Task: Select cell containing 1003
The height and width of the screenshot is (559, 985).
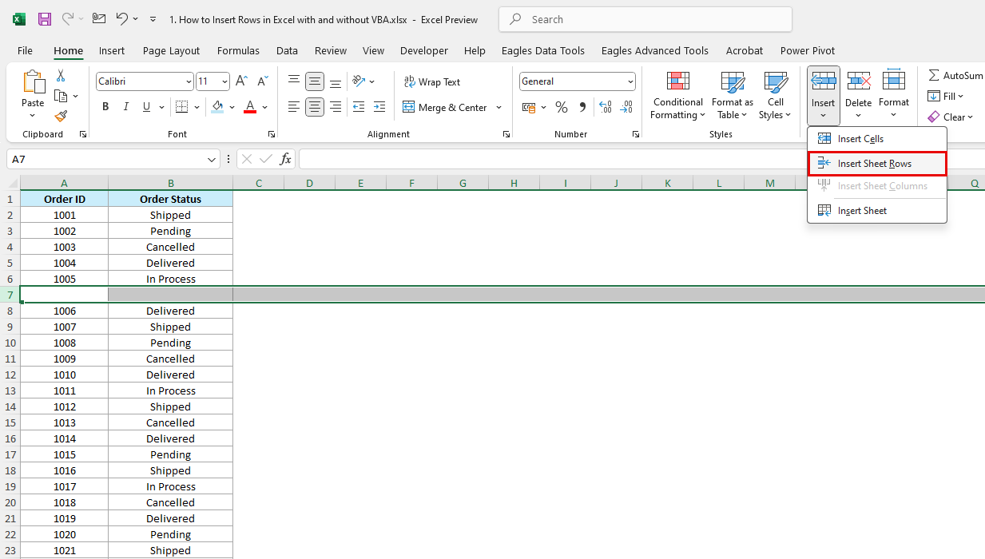Action: click(x=65, y=247)
